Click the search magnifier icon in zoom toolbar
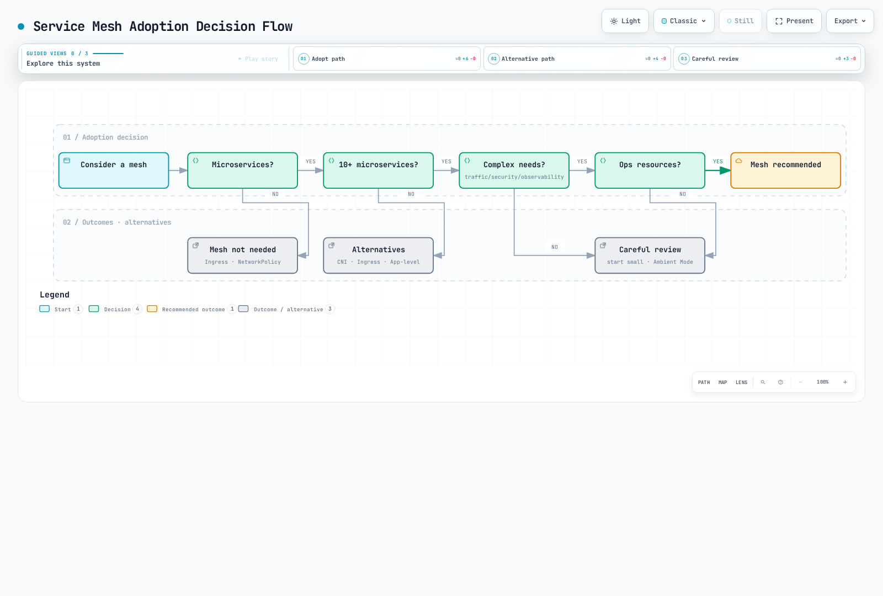The image size is (883, 596). click(763, 382)
